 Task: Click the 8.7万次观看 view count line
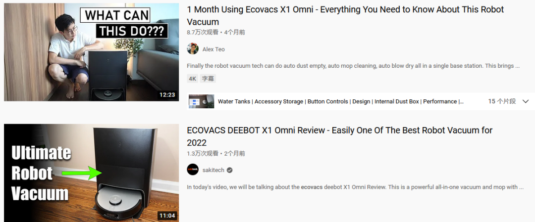pyautogui.click(x=216, y=32)
